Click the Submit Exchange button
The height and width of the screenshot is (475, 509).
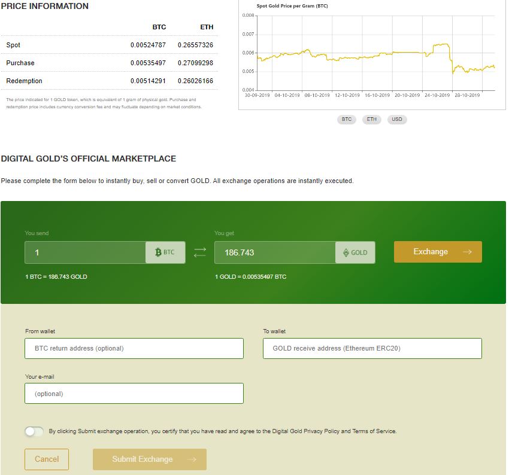[150, 459]
